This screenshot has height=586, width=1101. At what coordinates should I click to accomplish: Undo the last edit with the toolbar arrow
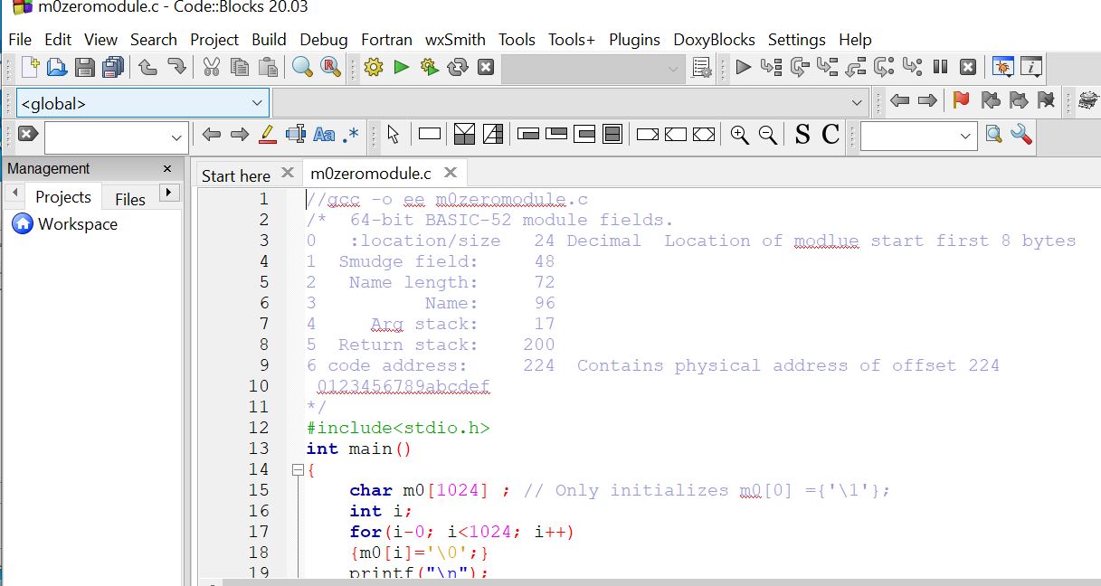[147, 67]
